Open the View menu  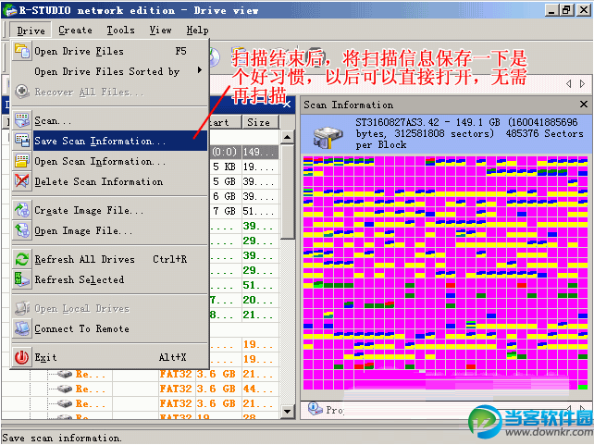click(x=160, y=30)
